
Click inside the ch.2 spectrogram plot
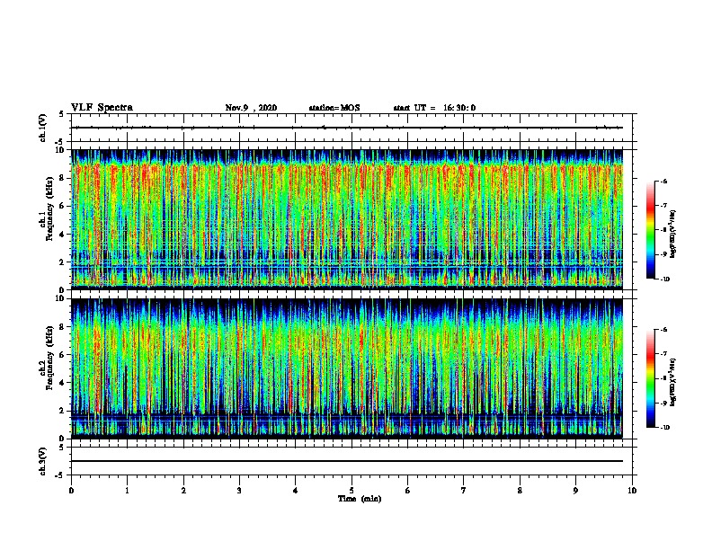click(x=347, y=368)
